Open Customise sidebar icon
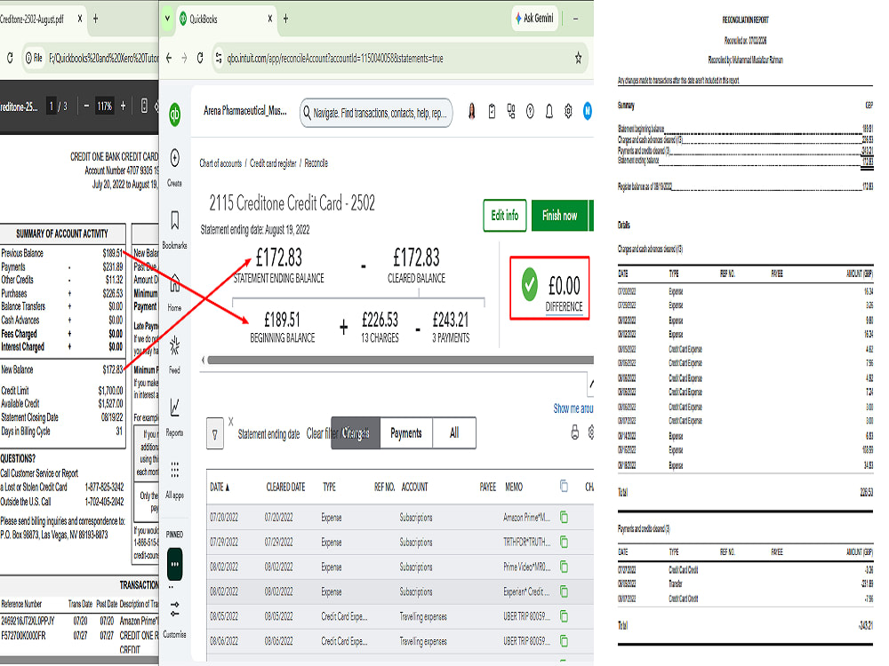889x666 pixels. (174, 609)
